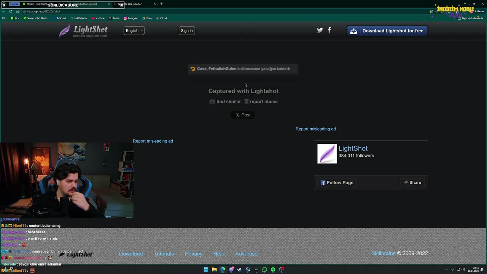Click the LightShot feather logo
The height and width of the screenshot is (274, 487).
[83, 31]
